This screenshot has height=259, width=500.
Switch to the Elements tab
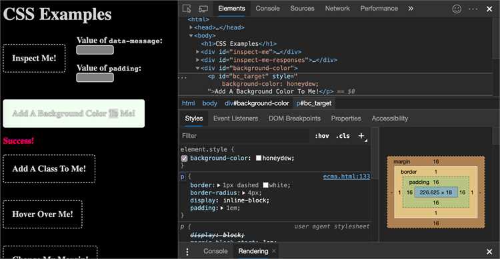231,9
